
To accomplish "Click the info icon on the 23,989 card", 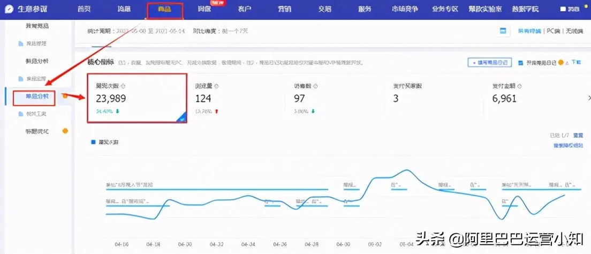I will [x=124, y=86].
